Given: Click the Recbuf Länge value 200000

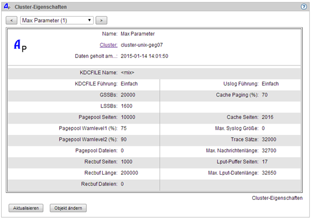Looking at the screenshot, I should click(129, 173).
